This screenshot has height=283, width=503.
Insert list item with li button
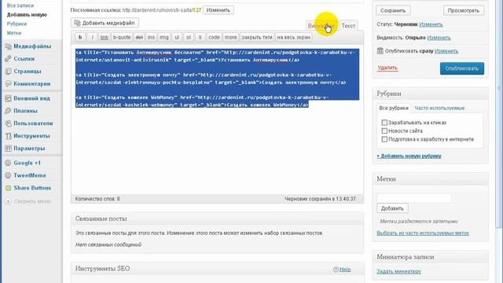pos(200,37)
